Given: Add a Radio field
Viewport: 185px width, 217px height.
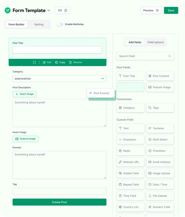Looking at the screenshot, I should click(130, 151).
